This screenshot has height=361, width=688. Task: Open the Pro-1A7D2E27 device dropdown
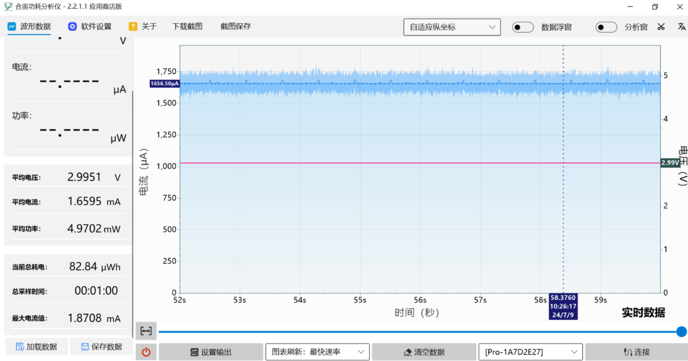point(530,352)
